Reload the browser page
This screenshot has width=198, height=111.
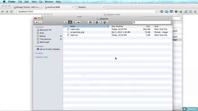[x=11, y=12]
